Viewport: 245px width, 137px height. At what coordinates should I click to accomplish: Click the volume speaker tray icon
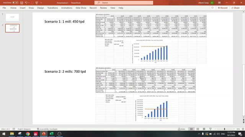218,134
